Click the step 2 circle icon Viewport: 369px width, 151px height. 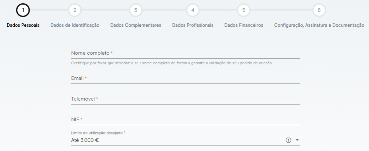pyautogui.click(x=75, y=10)
